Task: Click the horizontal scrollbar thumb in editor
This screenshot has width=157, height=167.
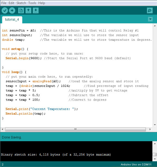Action: click(76, 129)
